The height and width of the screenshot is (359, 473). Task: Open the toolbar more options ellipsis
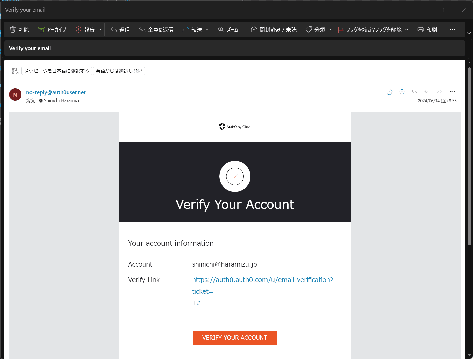click(x=452, y=30)
